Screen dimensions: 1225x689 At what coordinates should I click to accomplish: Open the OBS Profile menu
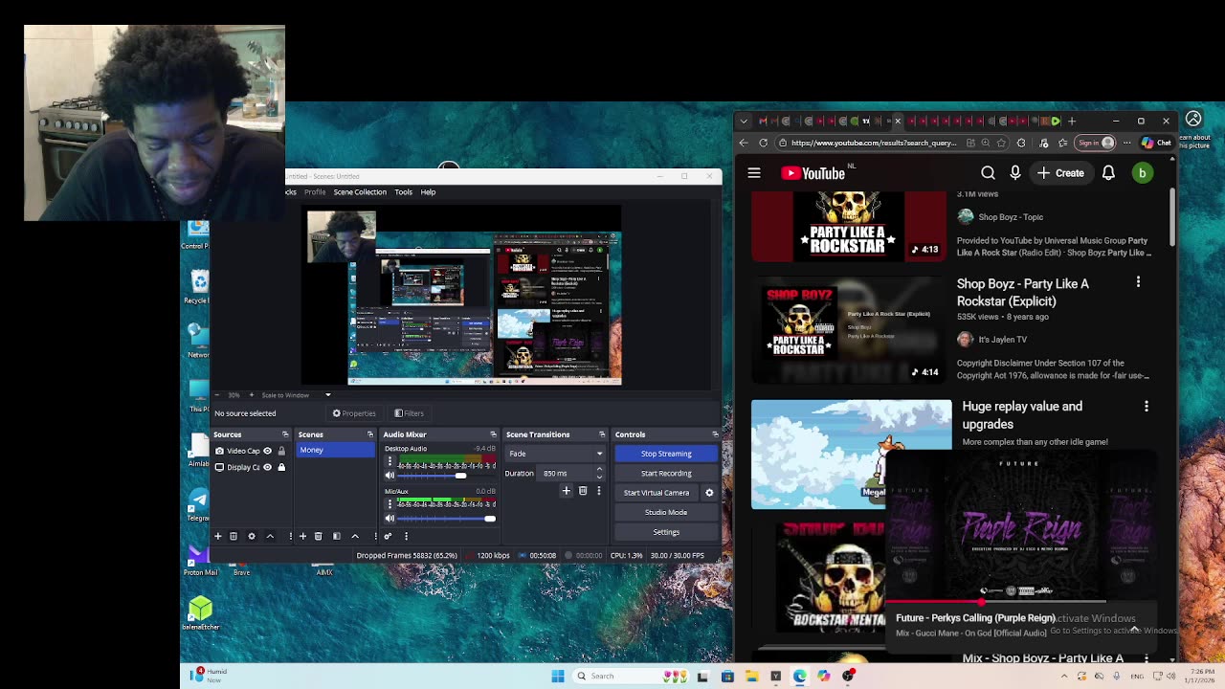(x=315, y=192)
